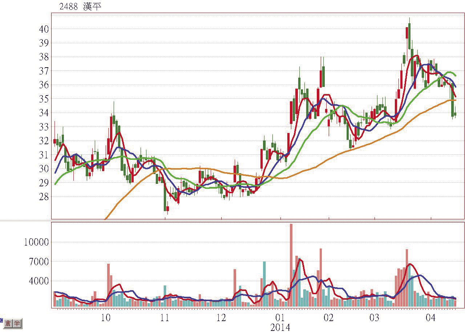Screen dimensions: 465x332
Task: Select the tallest red volume bar in January
Action: tap(291, 265)
